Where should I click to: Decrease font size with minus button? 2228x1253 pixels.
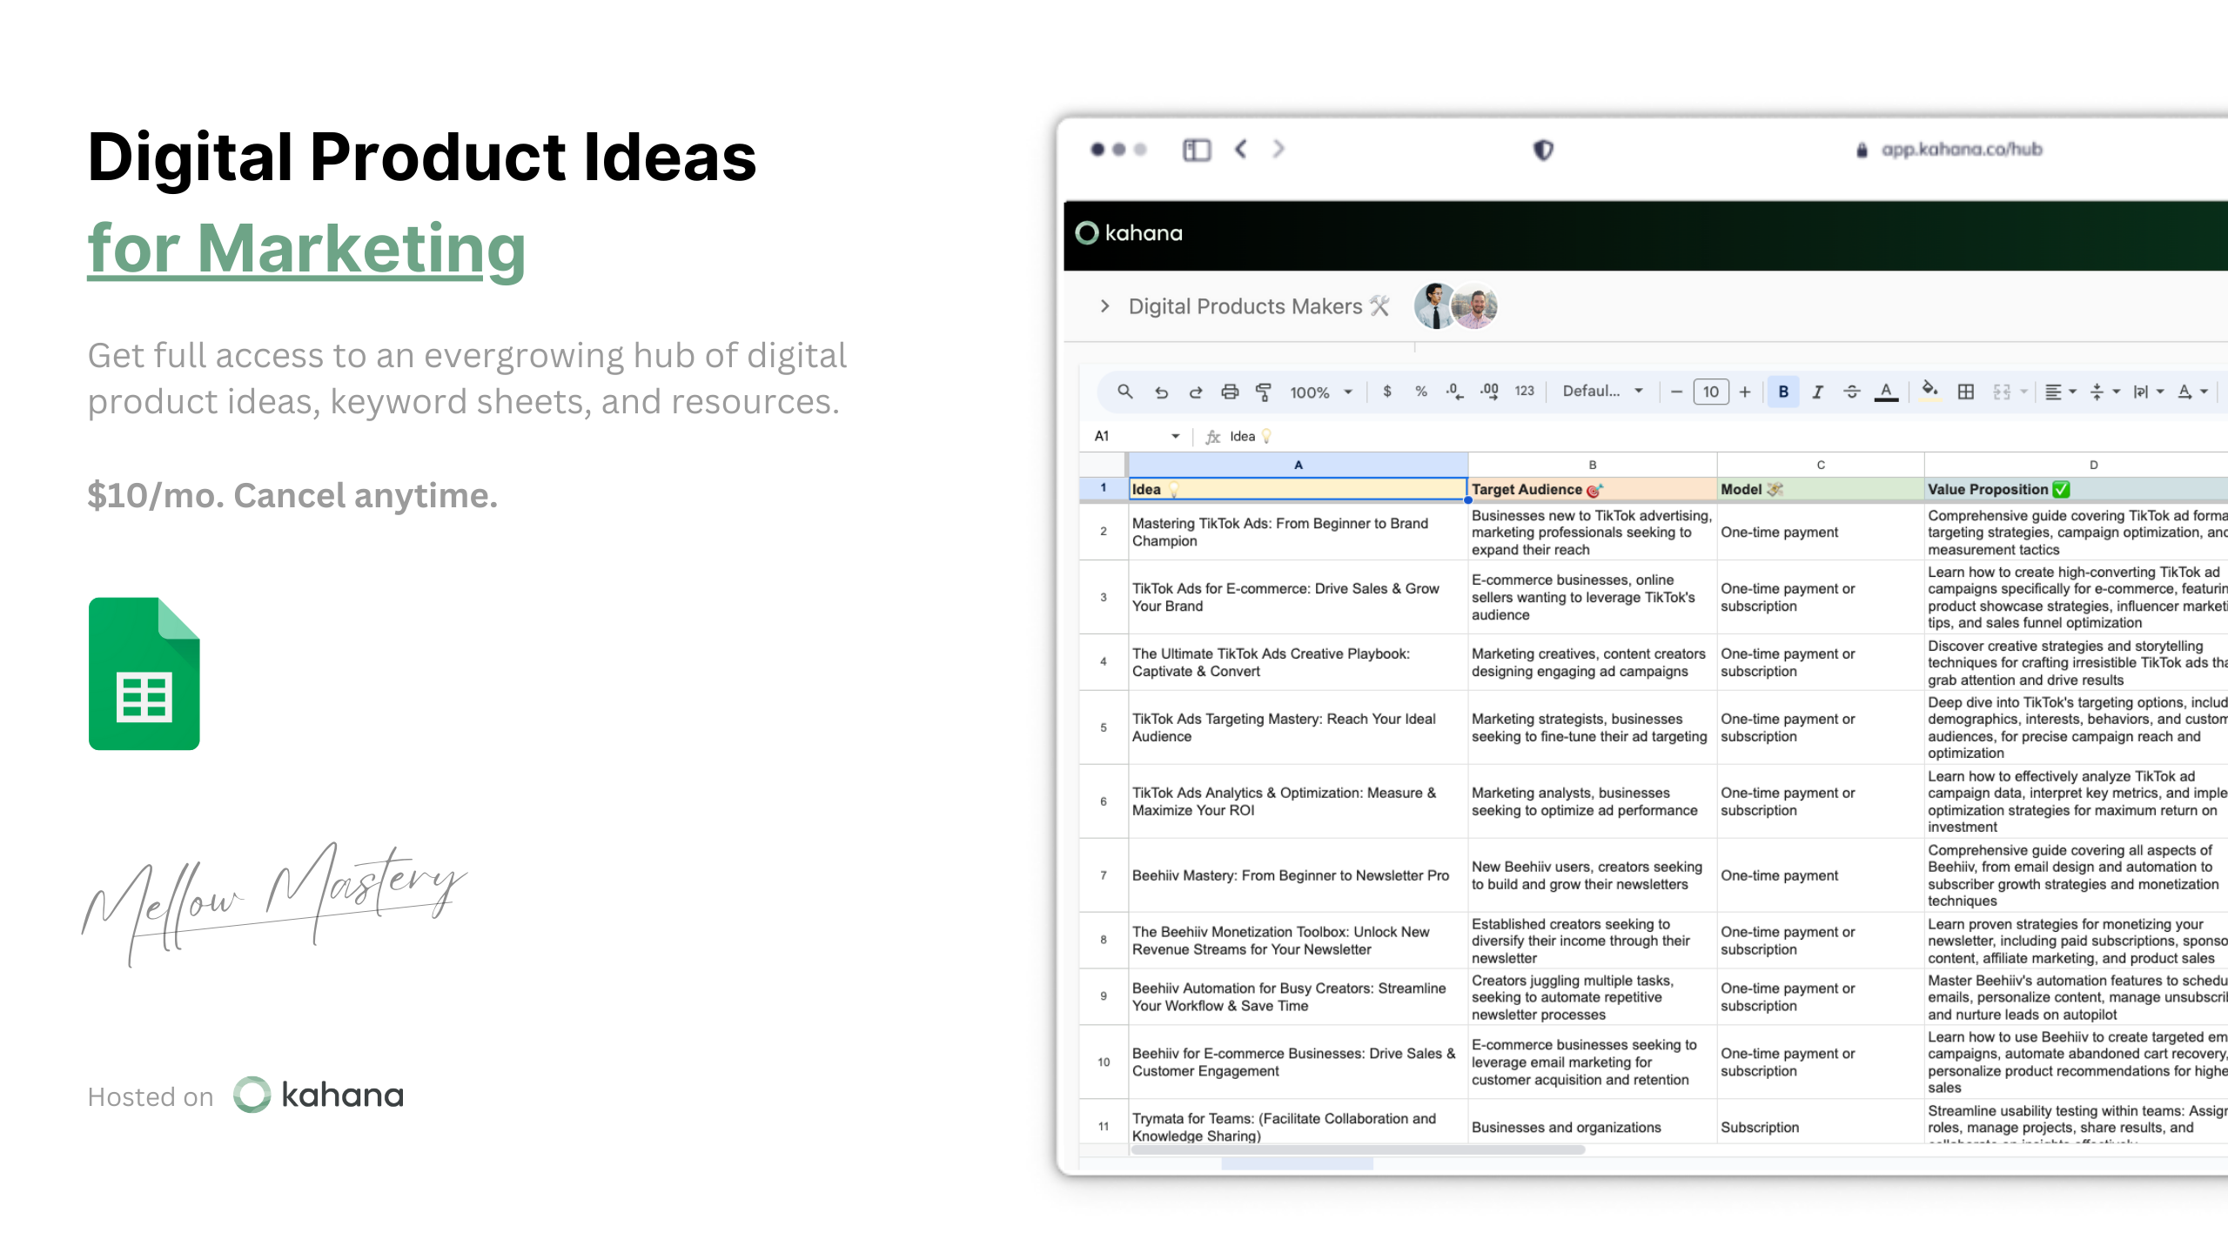(1676, 392)
